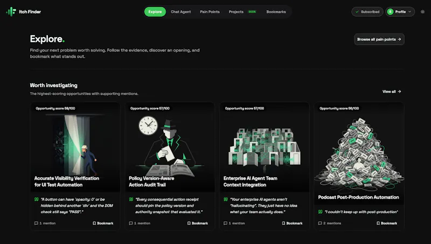Screen dimensions: 431x244
Task: Click the quote icon on Accurate Visibility card
Action: (36, 199)
